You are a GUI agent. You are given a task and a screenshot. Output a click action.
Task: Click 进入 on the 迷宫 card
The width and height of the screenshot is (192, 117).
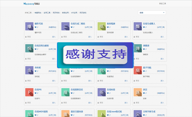point(162,103)
